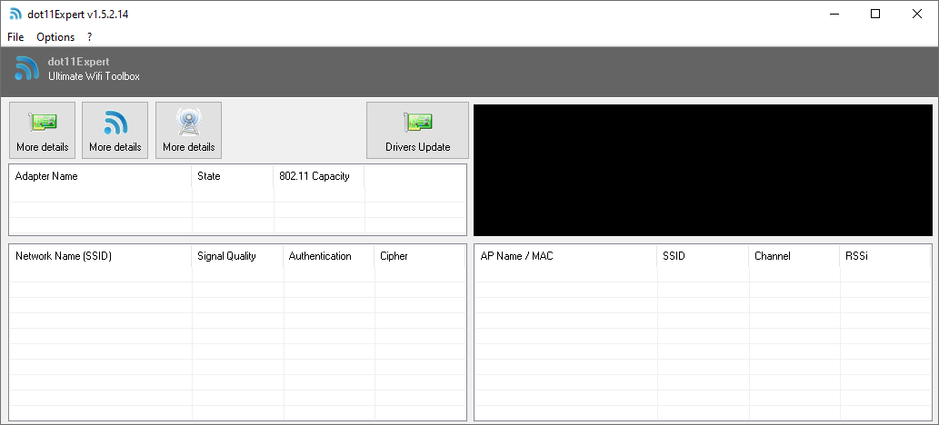Open the File menu
The height and width of the screenshot is (425, 939).
[15, 37]
